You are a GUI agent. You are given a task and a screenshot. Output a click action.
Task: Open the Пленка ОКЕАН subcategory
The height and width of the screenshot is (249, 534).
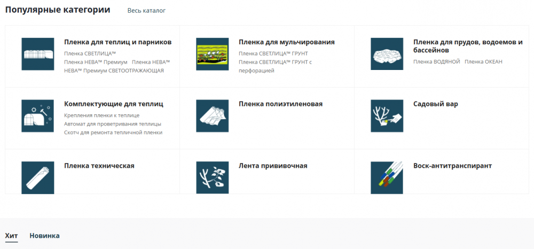(483, 62)
